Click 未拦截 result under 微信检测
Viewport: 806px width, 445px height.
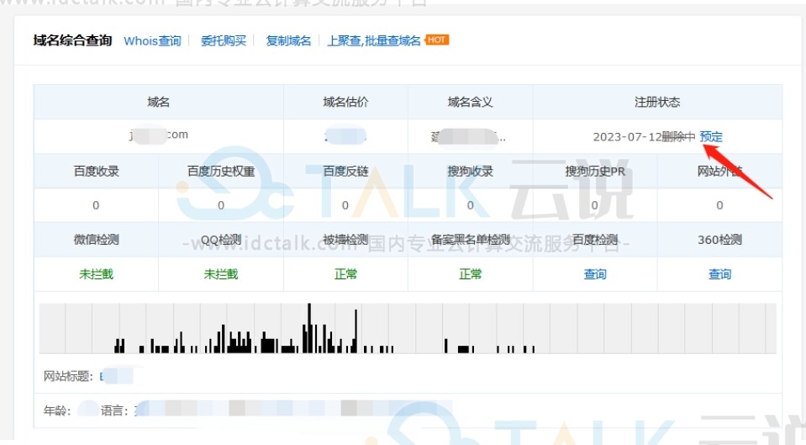pos(96,274)
